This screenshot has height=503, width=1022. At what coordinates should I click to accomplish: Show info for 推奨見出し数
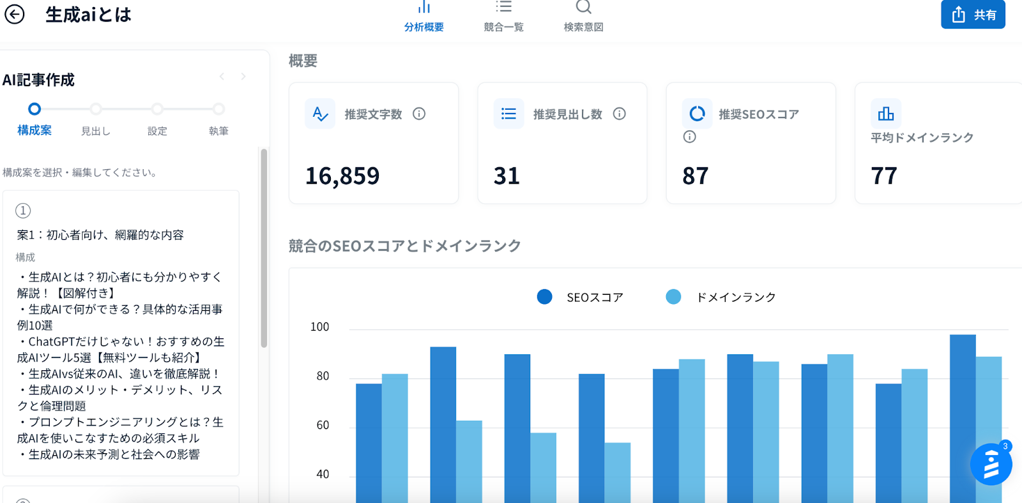[x=620, y=114]
